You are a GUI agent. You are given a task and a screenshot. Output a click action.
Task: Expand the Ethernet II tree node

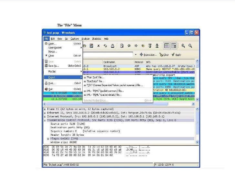45,113
